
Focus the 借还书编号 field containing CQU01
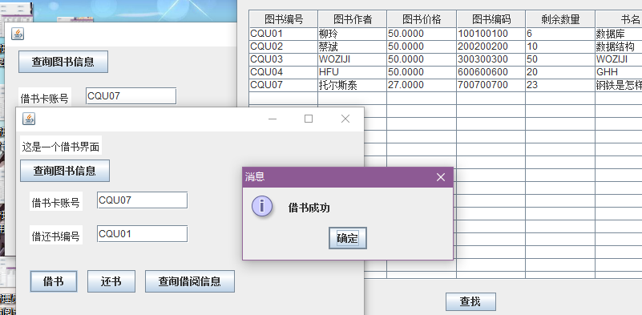coord(142,234)
